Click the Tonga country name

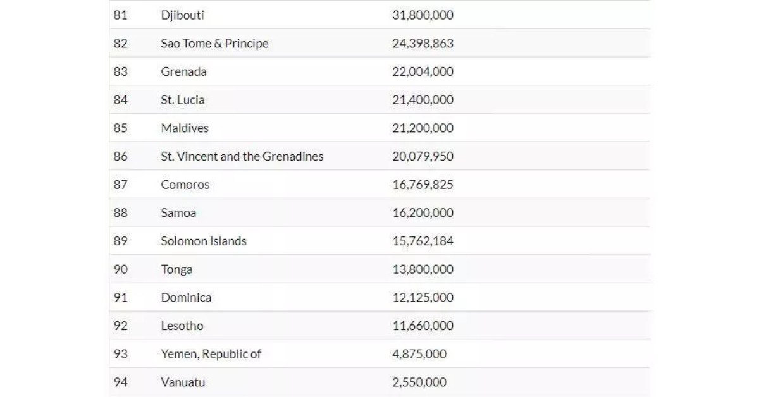[176, 269]
